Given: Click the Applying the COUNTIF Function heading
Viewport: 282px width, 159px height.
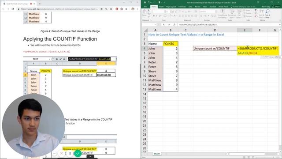Looking at the screenshot, I should [x=60, y=39].
